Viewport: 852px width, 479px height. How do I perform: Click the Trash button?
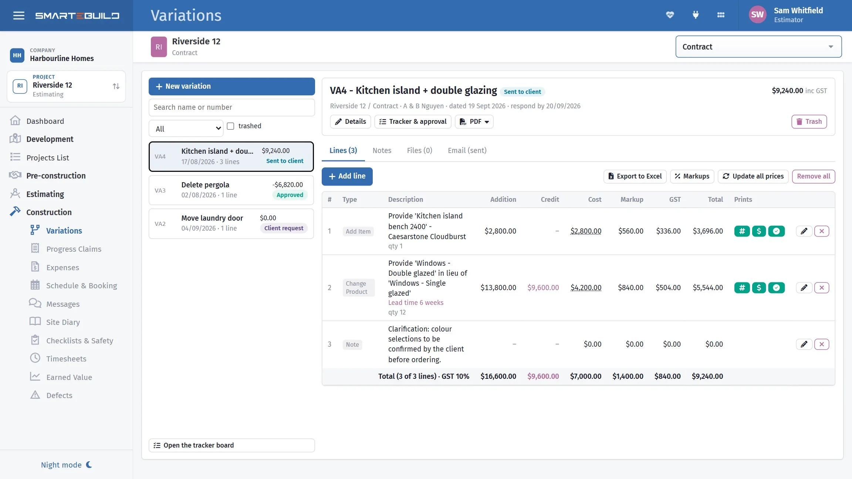tap(809, 122)
